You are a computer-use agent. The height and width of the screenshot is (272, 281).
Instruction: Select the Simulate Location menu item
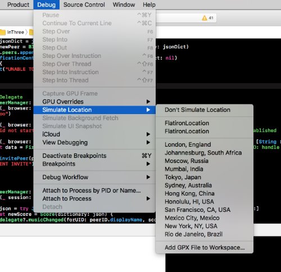(94, 110)
